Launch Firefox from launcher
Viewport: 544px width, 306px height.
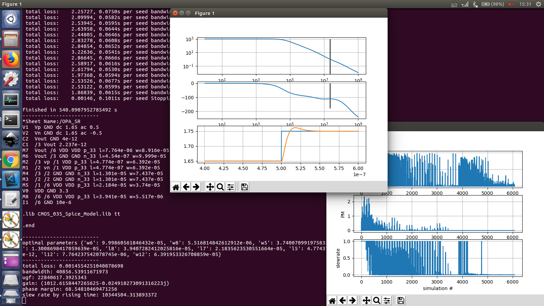point(11,59)
